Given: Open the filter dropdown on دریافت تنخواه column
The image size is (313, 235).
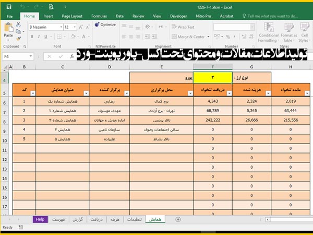Looking at the screenshot, I should pyautogui.click(x=229, y=93).
